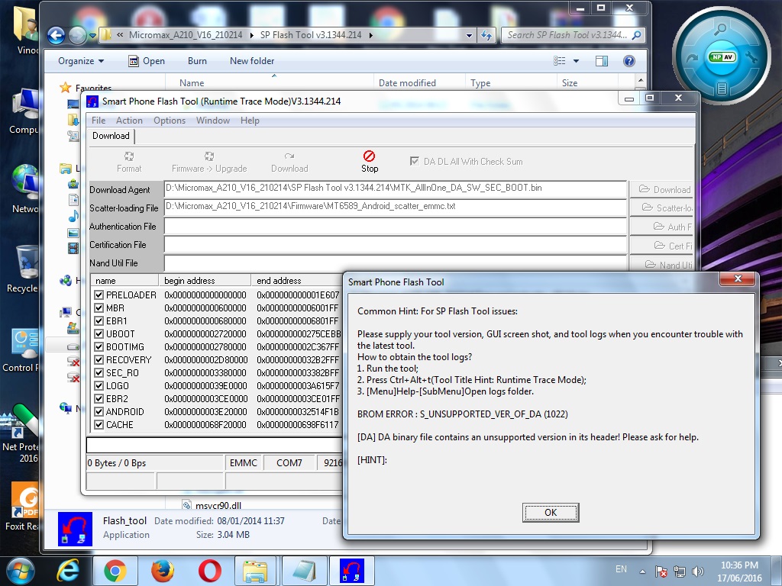The width and height of the screenshot is (782, 586).
Task: Toggle the preview pane icon in Explorer
Action: tap(602, 61)
